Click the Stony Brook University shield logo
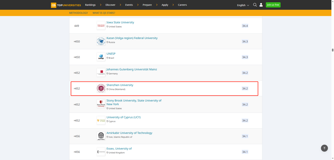Screen dimensions: 334x160 point(101,103)
